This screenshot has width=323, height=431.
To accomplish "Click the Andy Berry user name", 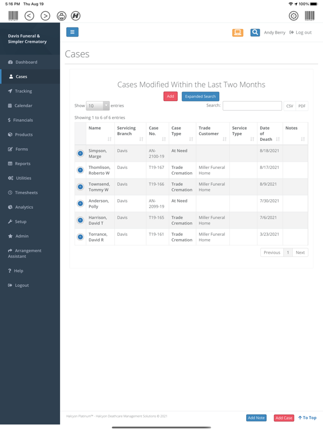I will 275,33.
